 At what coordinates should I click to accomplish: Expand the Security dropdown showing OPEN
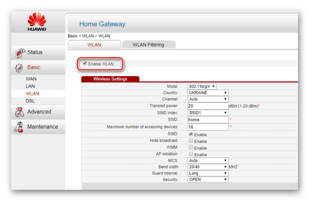pos(208,180)
